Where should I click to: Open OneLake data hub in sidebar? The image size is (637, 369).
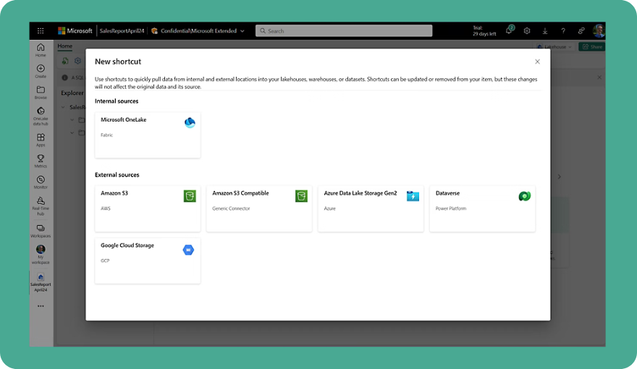41,116
